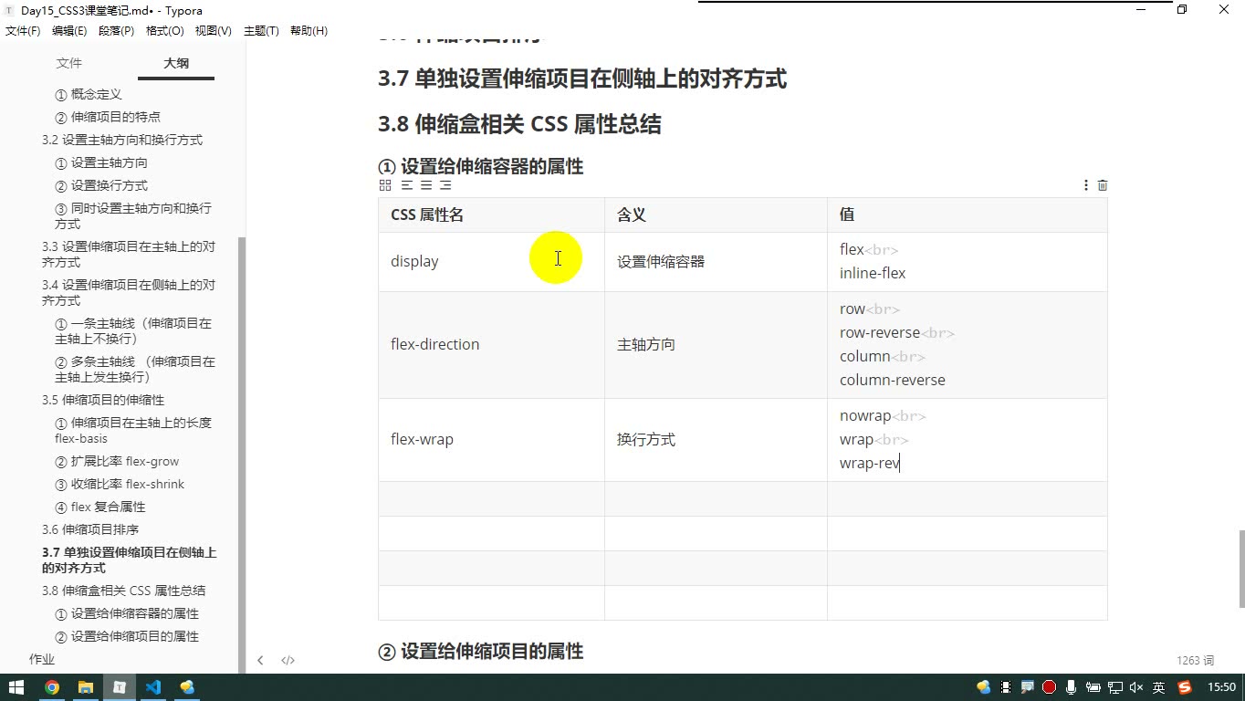Switch to the 文件 sidebar tab
The height and width of the screenshot is (701, 1245).
pos(69,63)
